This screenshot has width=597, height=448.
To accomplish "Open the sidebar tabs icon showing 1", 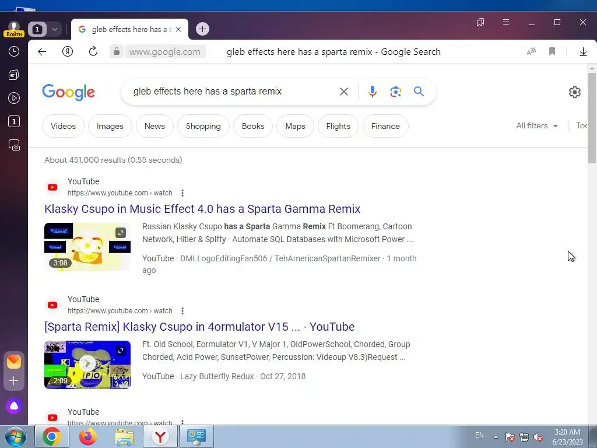I will (14, 121).
